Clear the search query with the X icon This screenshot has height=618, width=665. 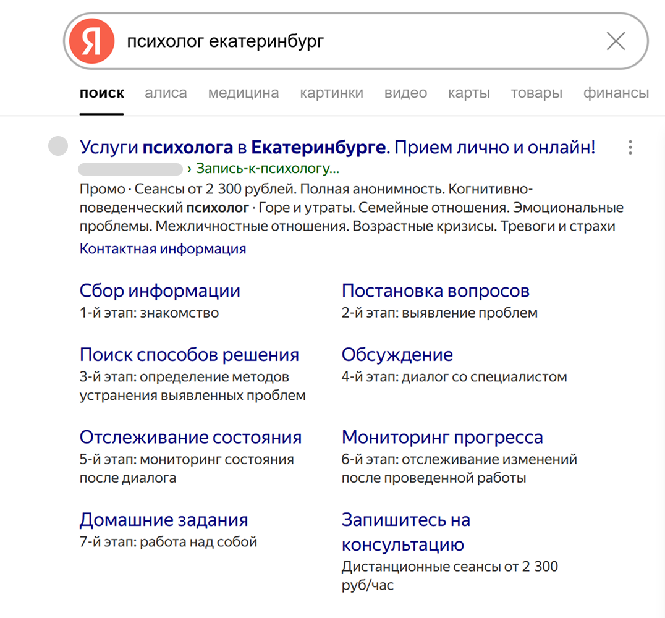point(616,41)
